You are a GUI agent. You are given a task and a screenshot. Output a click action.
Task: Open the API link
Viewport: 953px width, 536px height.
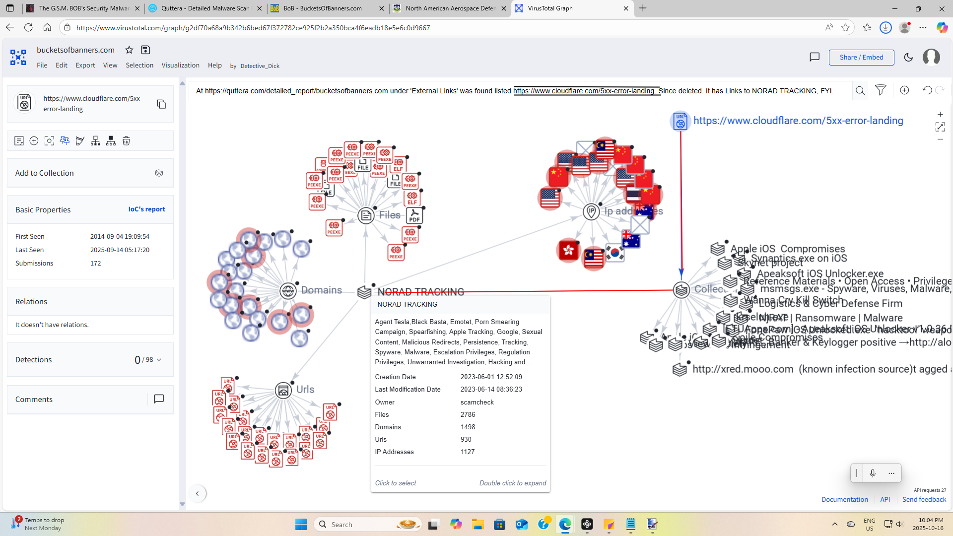885,500
